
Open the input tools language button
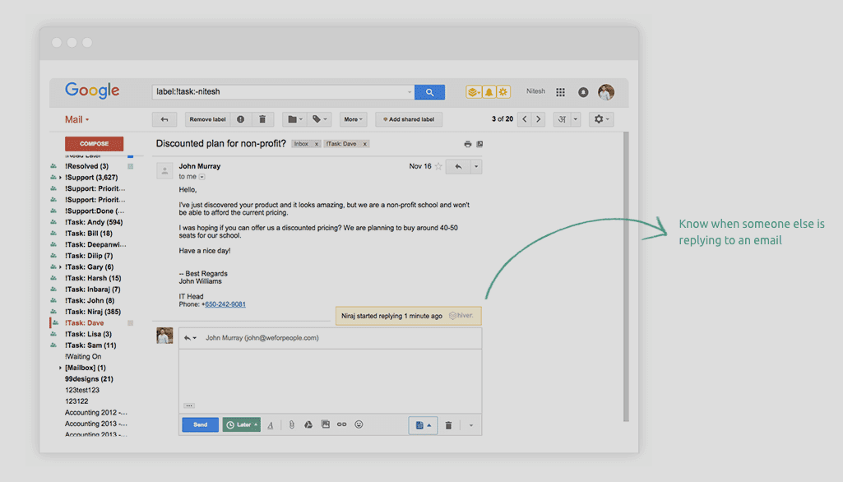(x=562, y=119)
